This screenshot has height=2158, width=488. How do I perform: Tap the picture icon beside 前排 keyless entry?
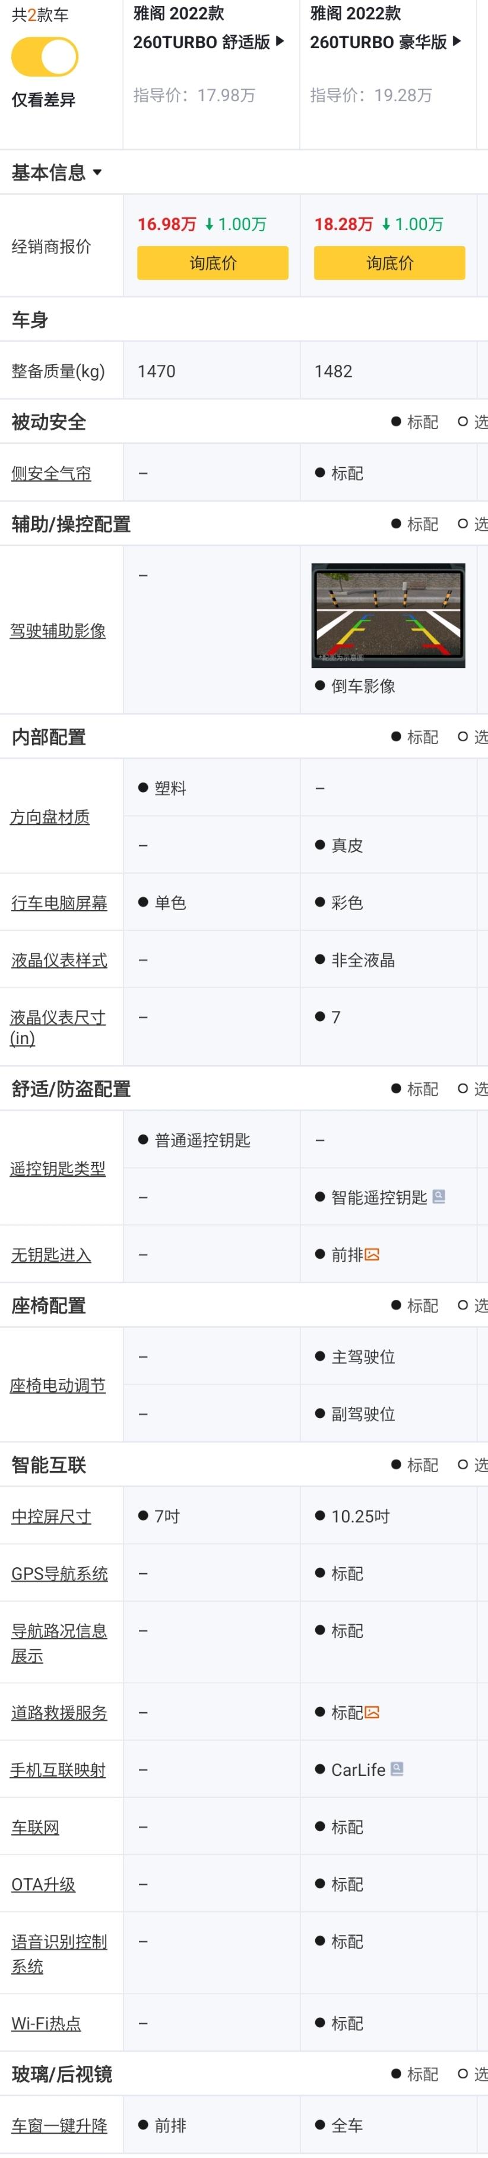(372, 1254)
